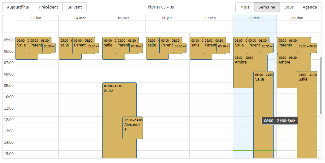This screenshot has height=163, width=325.
Task: Click the Aujourd'hui button
Action: 18,7
